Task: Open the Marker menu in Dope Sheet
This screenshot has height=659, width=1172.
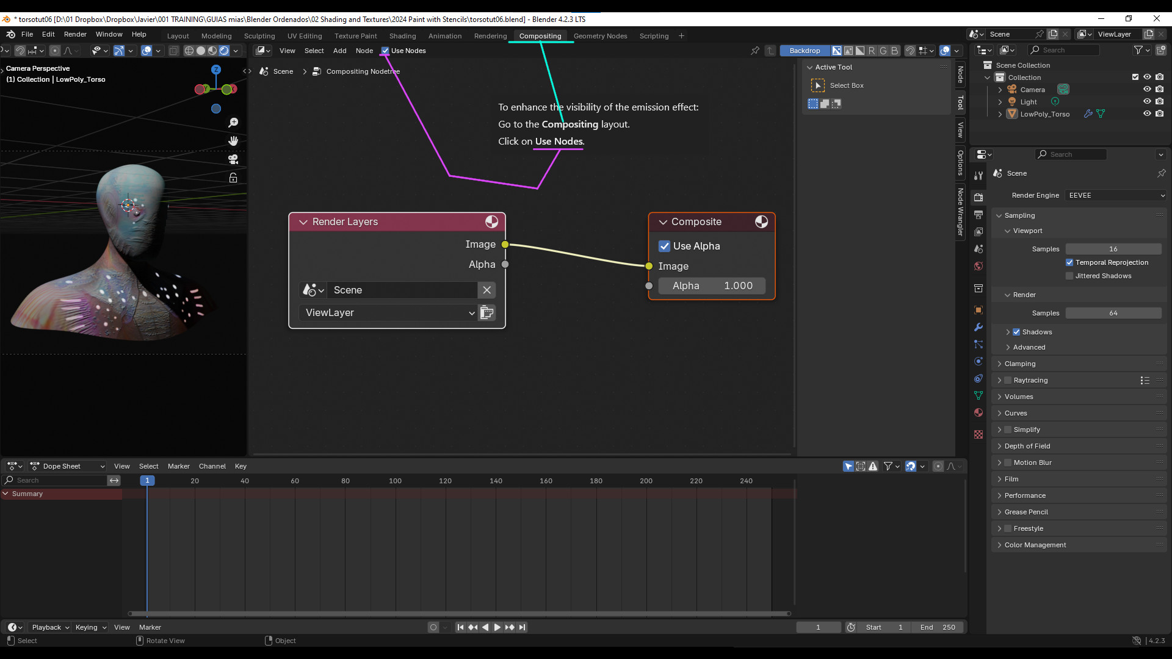Action: 179,466
